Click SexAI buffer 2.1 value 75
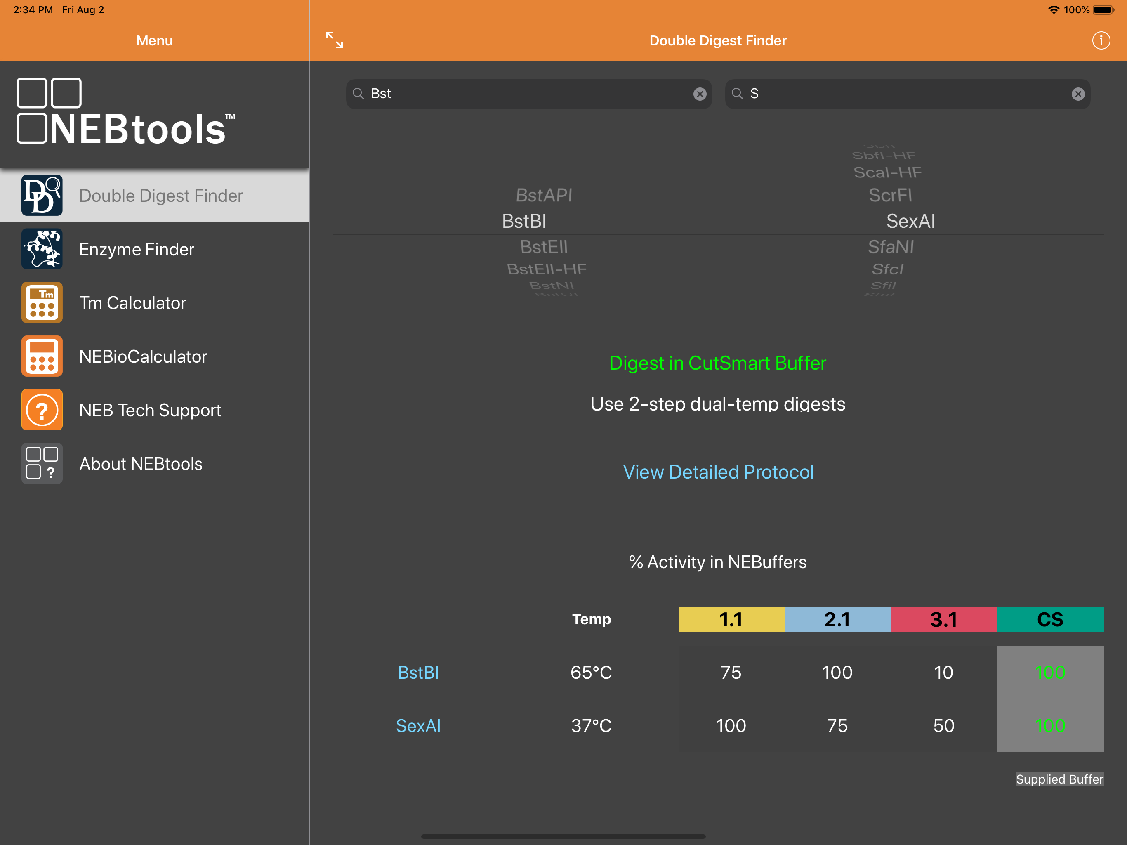This screenshot has height=845, width=1127. pyautogui.click(x=837, y=725)
